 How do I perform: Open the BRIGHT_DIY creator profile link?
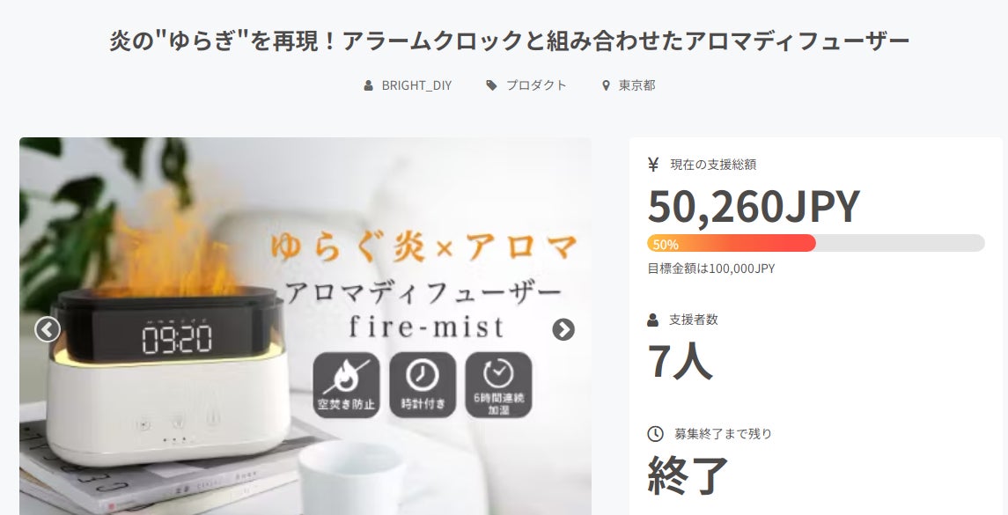coord(416,85)
